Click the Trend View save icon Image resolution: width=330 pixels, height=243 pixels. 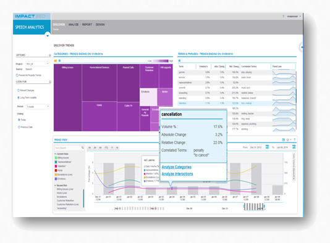283,139
